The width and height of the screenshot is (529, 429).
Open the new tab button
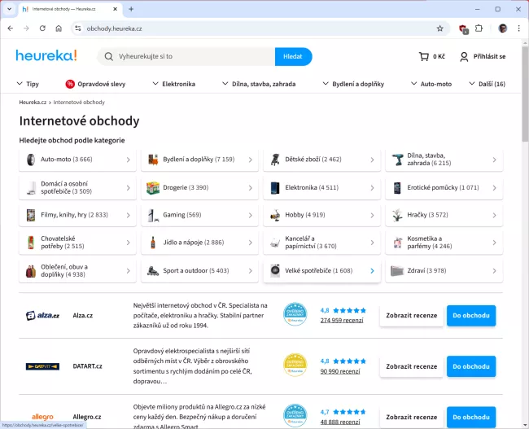(131, 9)
